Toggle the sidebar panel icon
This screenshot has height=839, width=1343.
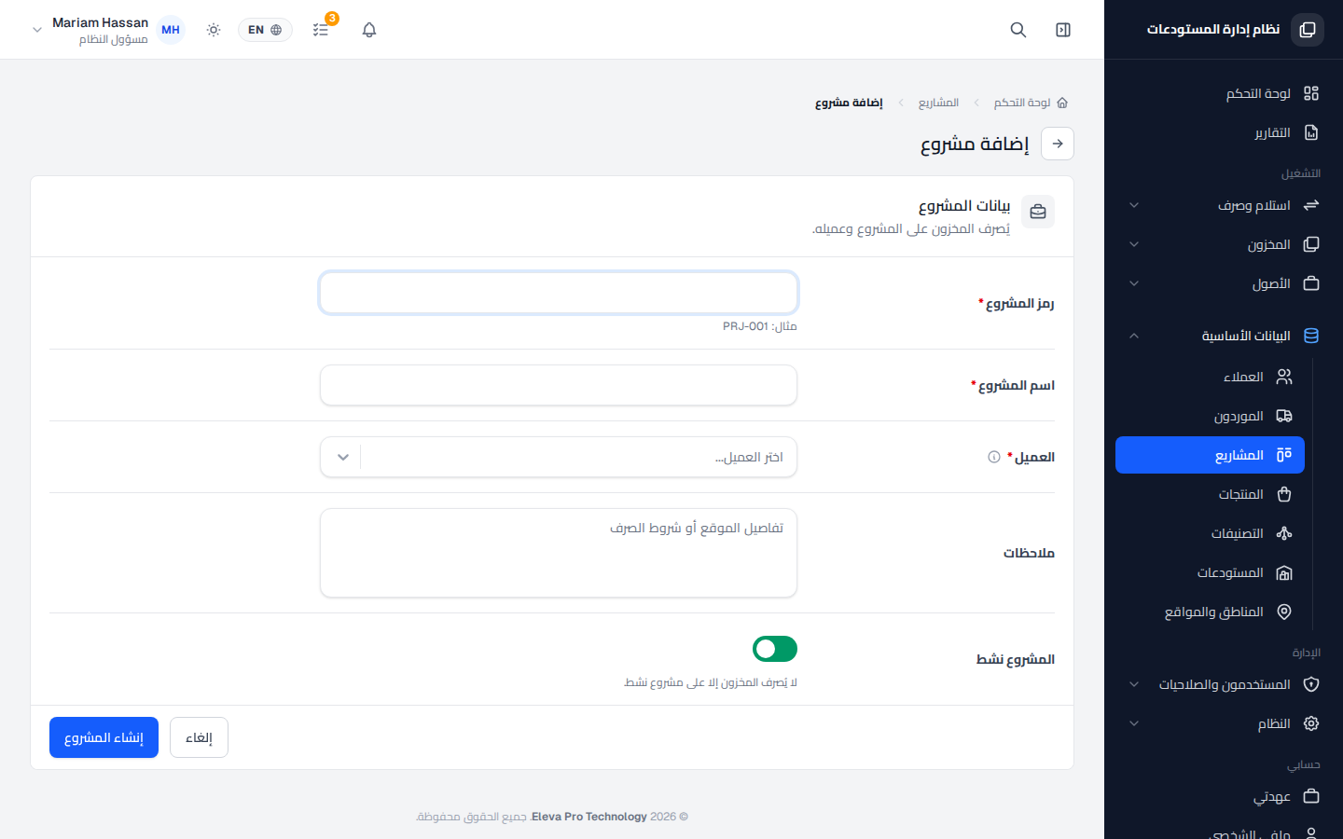pos(1063,30)
